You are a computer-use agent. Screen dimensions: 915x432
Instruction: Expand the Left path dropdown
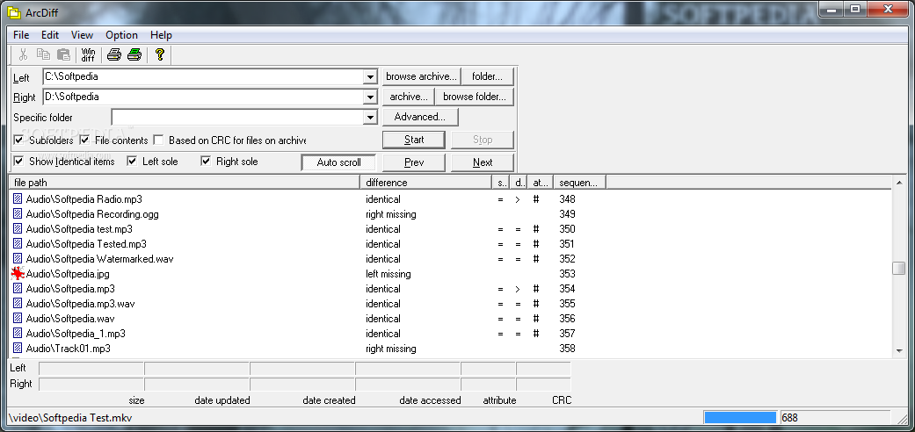370,77
